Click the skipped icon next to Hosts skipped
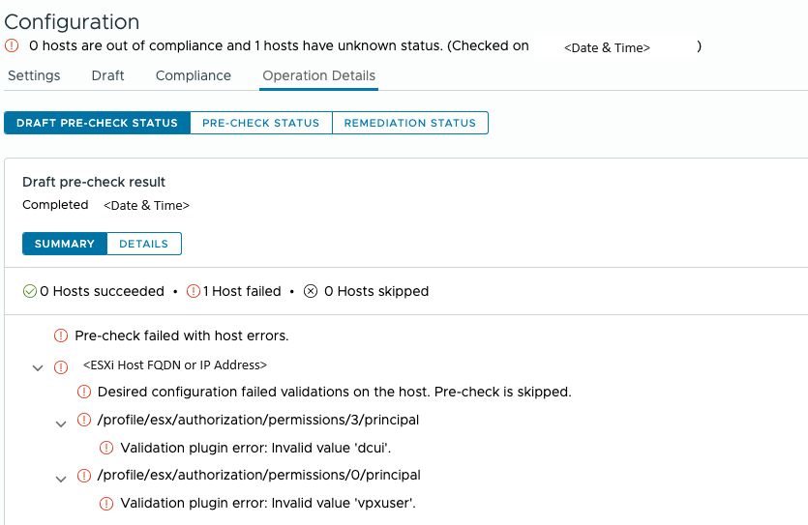The height and width of the screenshot is (525, 808). (311, 291)
